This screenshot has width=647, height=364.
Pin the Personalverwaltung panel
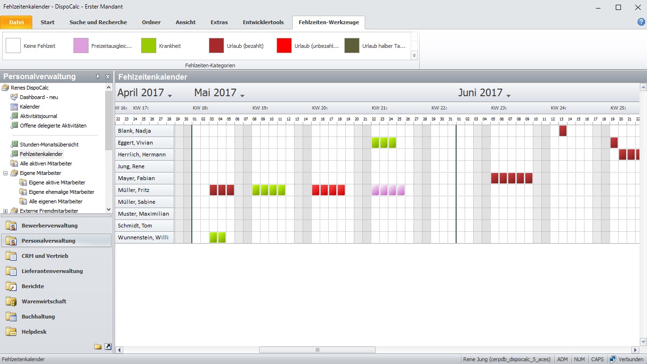98,77
